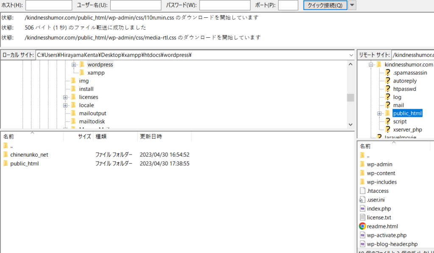Select the local parent directory entry
This screenshot has width=434, height=253.
pos(11,146)
